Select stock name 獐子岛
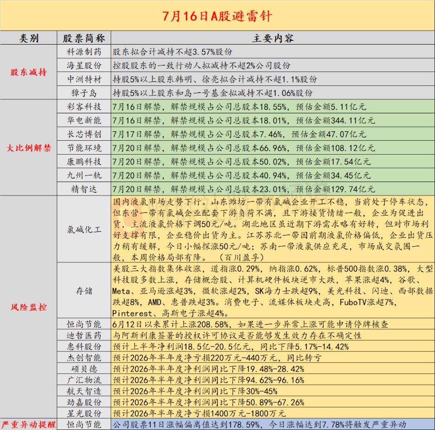435x430 pixels. point(84,93)
